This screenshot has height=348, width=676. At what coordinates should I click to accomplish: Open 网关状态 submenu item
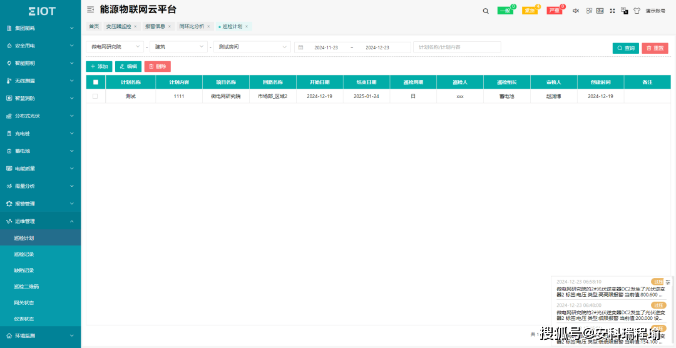(x=24, y=303)
